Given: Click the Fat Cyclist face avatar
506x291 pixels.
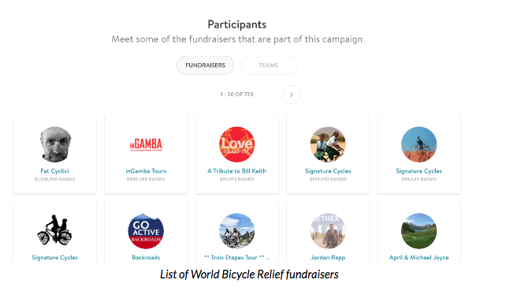Looking at the screenshot, I should pyautogui.click(x=55, y=144).
